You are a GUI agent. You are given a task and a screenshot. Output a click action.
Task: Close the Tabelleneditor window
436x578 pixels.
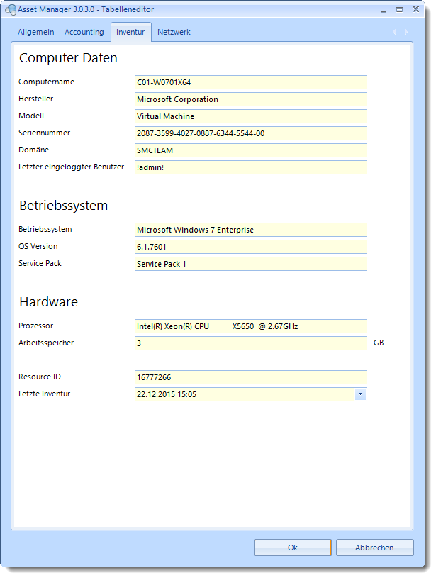coord(415,9)
